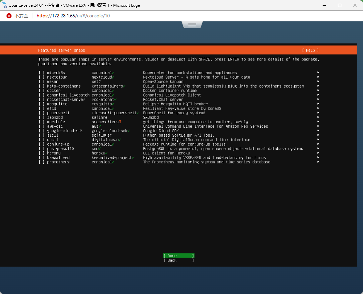Enable the prometheus snap checkbox
Screen dimensions: 363x294
tap(41, 162)
